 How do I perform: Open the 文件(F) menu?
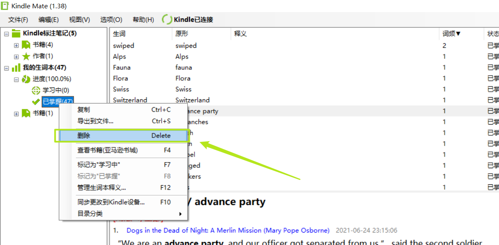(18, 20)
